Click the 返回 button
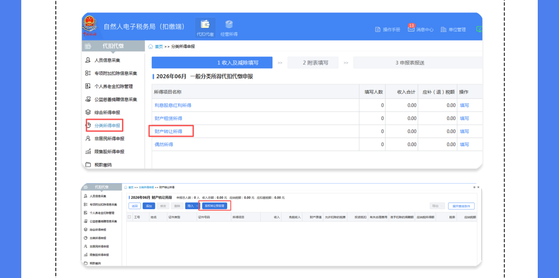 click(135, 206)
